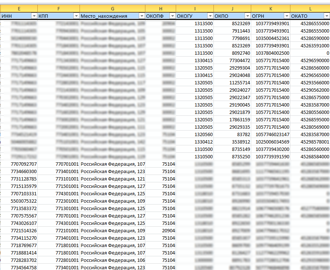Select column I header
This screenshot has height=270, width=330.
[x=195, y=9]
